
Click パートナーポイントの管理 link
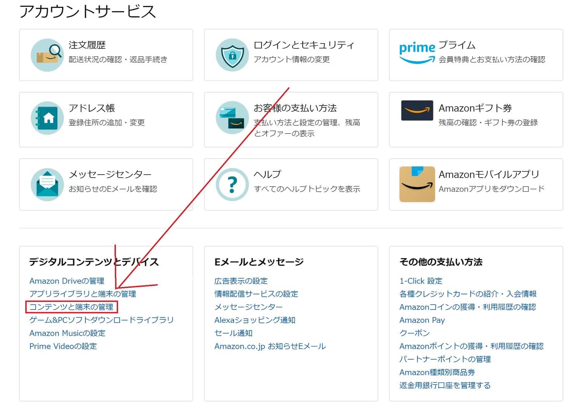(x=445, y=359)
